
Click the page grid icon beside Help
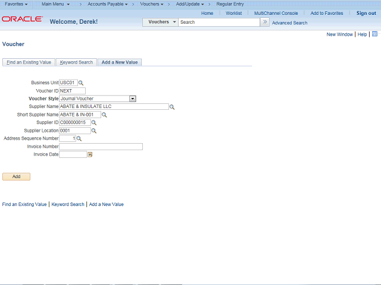[374, 34]
